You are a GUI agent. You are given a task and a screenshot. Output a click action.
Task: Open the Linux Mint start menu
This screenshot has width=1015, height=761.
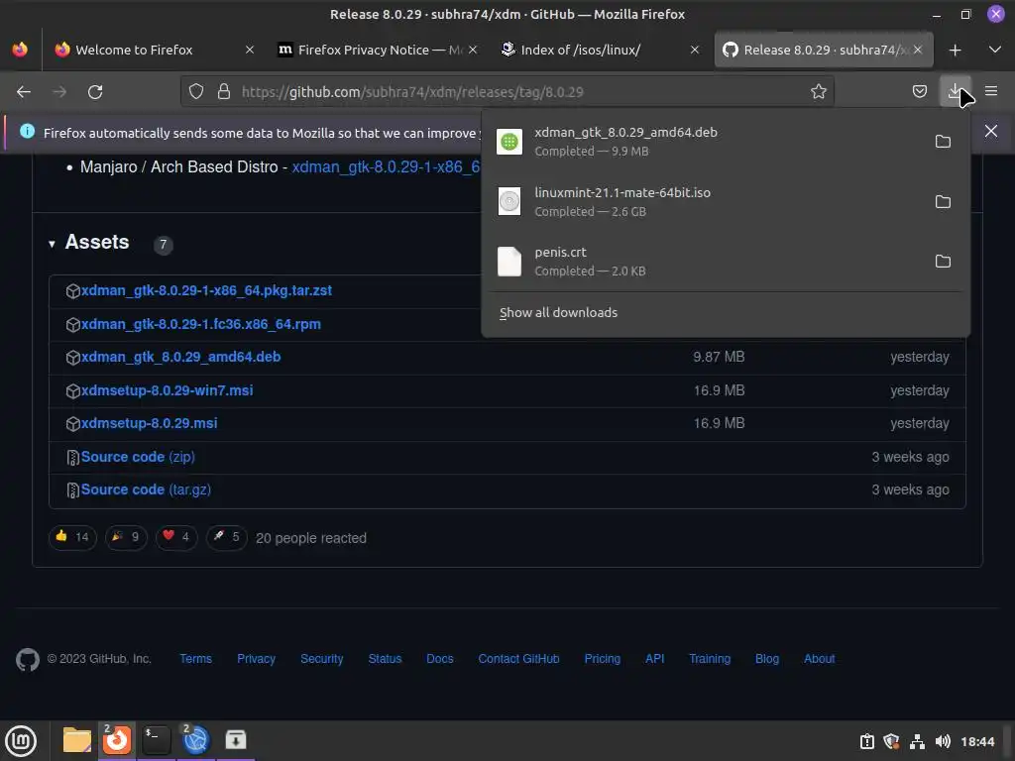click(x=21, y=741)
